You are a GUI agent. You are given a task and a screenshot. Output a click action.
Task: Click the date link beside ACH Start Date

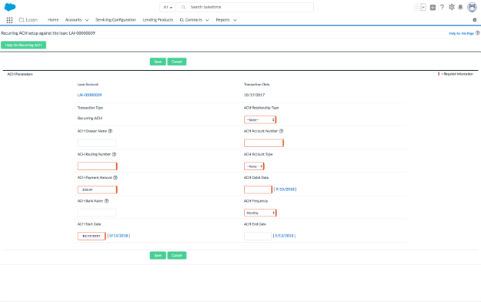point(119,236)
